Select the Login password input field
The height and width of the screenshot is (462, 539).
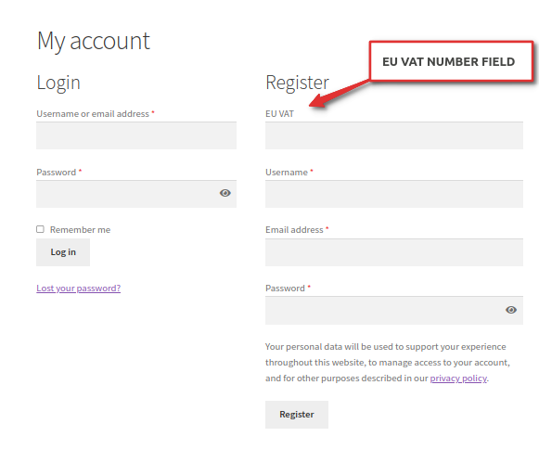click(x=136, y=194)
